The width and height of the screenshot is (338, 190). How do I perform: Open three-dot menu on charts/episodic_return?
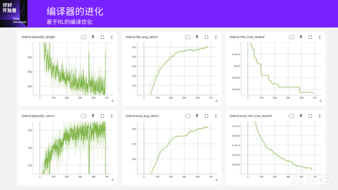(112, 116)
